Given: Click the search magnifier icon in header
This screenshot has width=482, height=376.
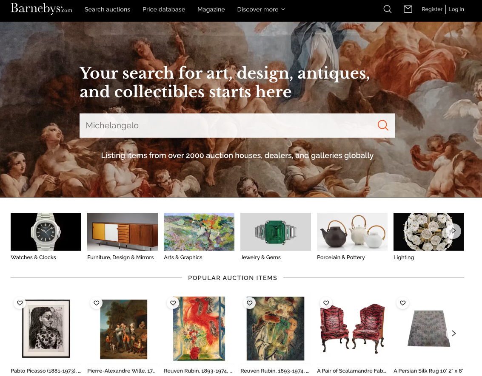Looking at the screenshot, I should 387,9.
